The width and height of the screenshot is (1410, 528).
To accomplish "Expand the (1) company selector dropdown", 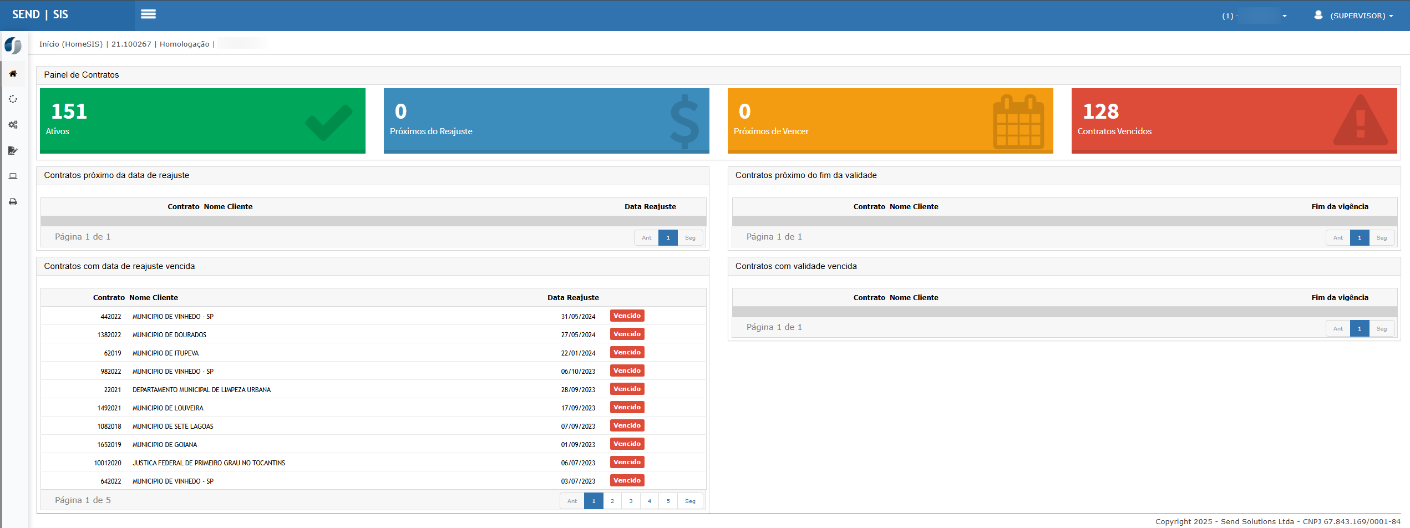I will tap(1254, 16).
